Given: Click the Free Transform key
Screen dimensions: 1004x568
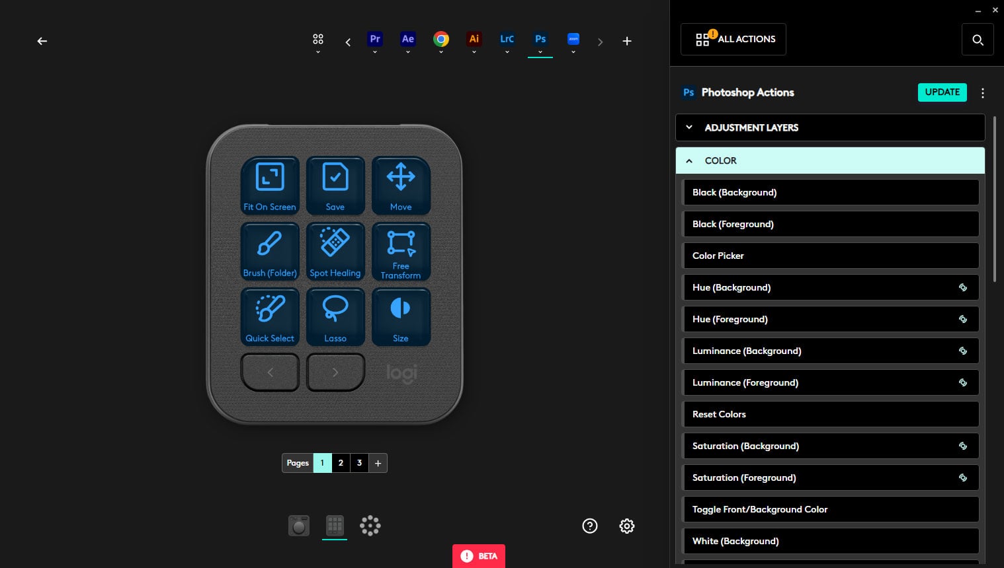Looking at the screenshot, I should 401,252.
